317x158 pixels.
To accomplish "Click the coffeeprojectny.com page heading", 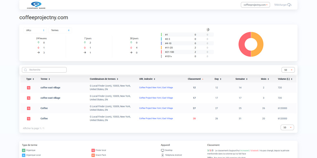I will (x=44, y=18).
